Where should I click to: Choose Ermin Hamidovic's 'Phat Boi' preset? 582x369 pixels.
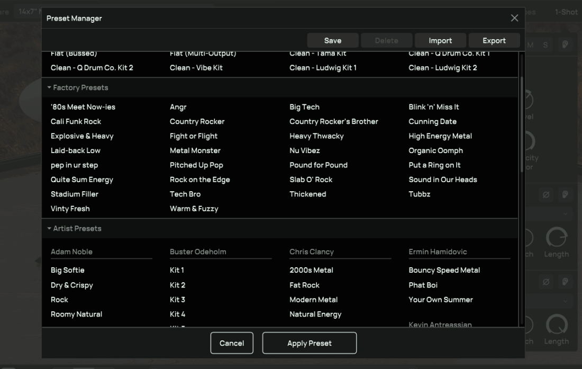point(423,285)
